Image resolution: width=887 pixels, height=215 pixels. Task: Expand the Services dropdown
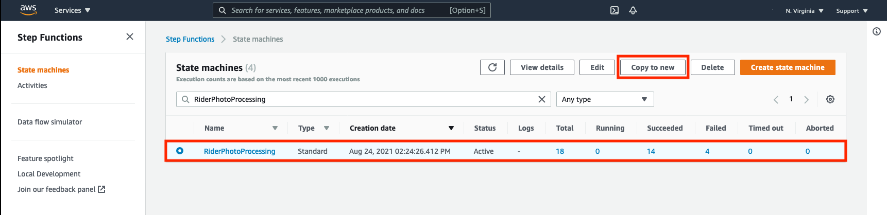tap(72, 10)
